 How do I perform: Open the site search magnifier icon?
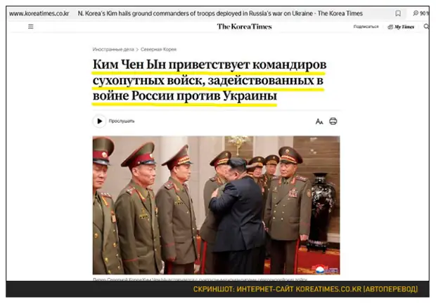[x=426, y=27]
